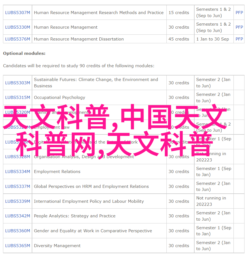Click the Optional modules heading
The image size is (247, 254).
(x=24, y=53)
